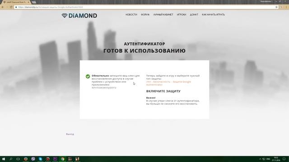The height and width of the screenshot is (162, 289).
Task: Open the Action Center notifications icon
Action: click(x=284, y=159)
